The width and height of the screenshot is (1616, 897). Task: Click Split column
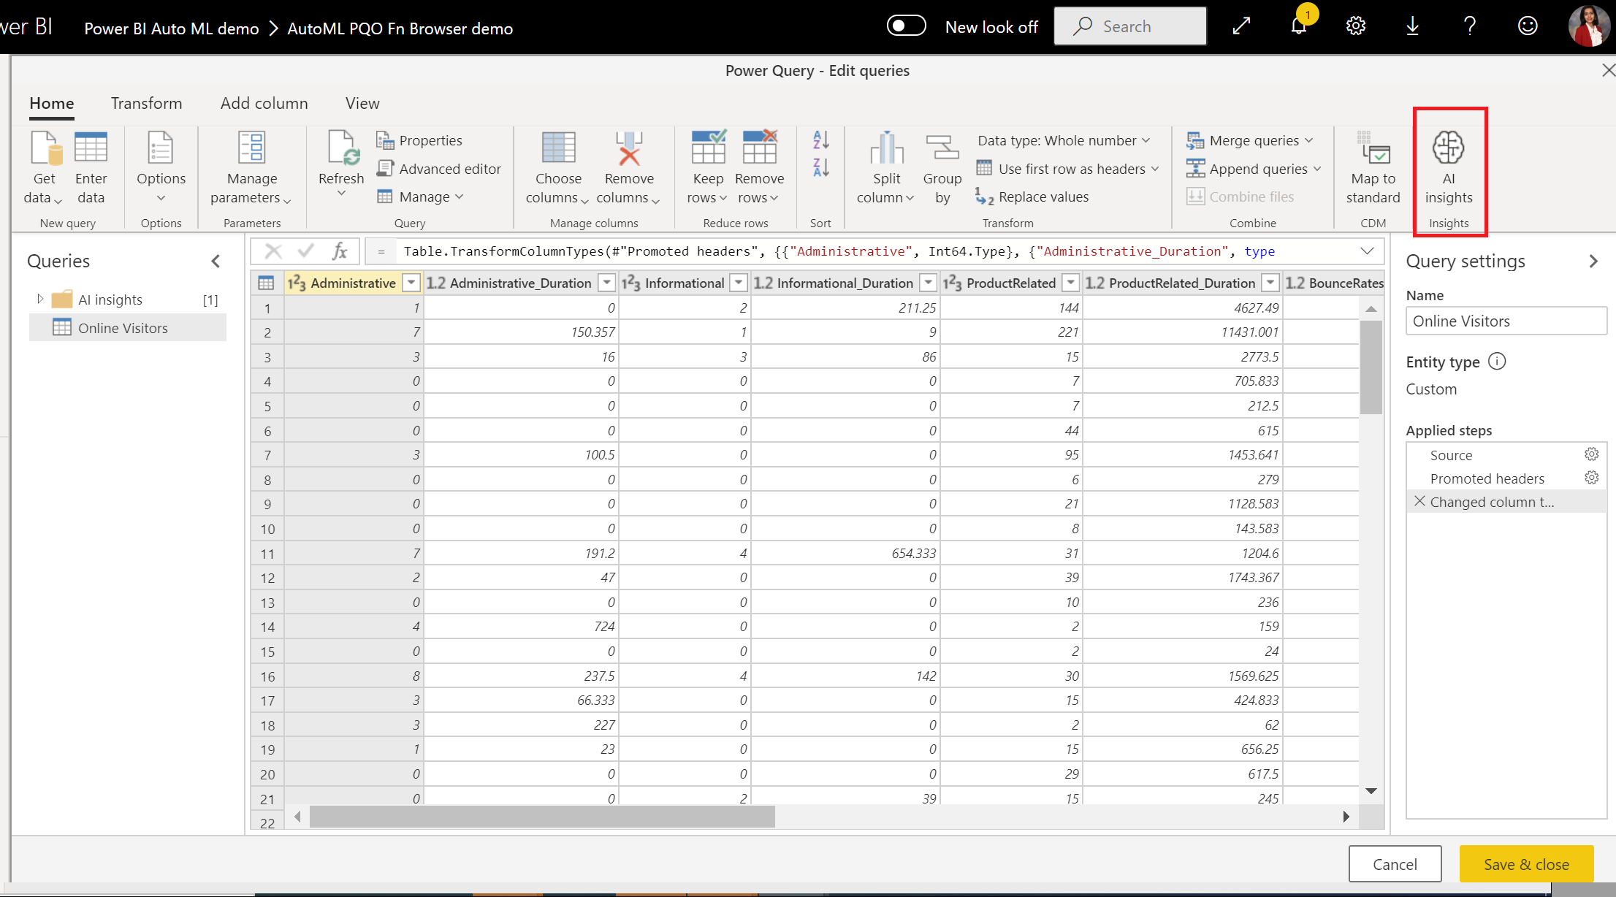click(x=886, y=168)
